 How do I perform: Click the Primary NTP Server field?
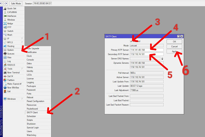147,50
